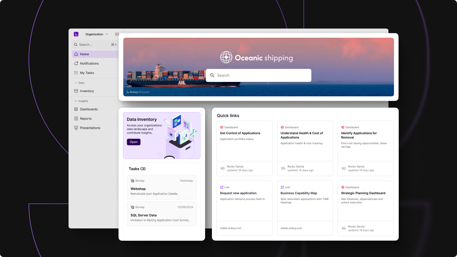Click the Reports document icon
Screen dimensions: 457x257
[x=76, y=119]
